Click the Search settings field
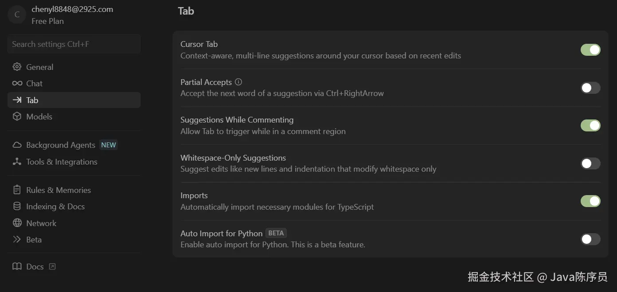The height and width of the screenshot is (292, 617). 74,44
